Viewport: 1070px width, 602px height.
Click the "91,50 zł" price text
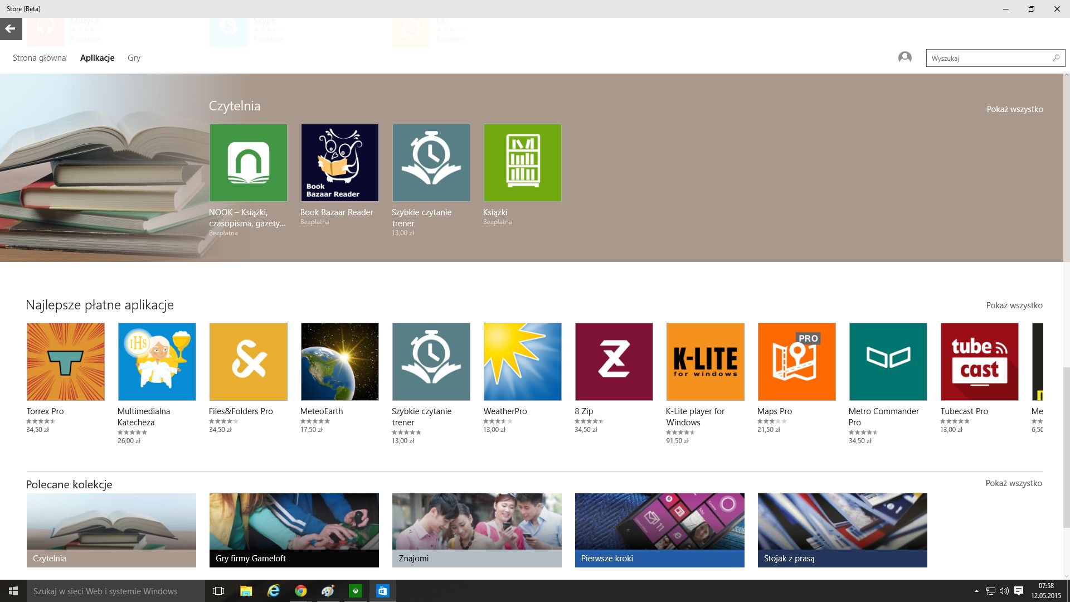click(x=678, y=441)
